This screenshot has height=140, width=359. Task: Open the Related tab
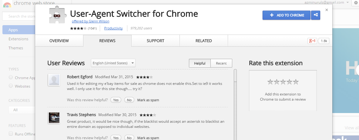click(203, 41)
